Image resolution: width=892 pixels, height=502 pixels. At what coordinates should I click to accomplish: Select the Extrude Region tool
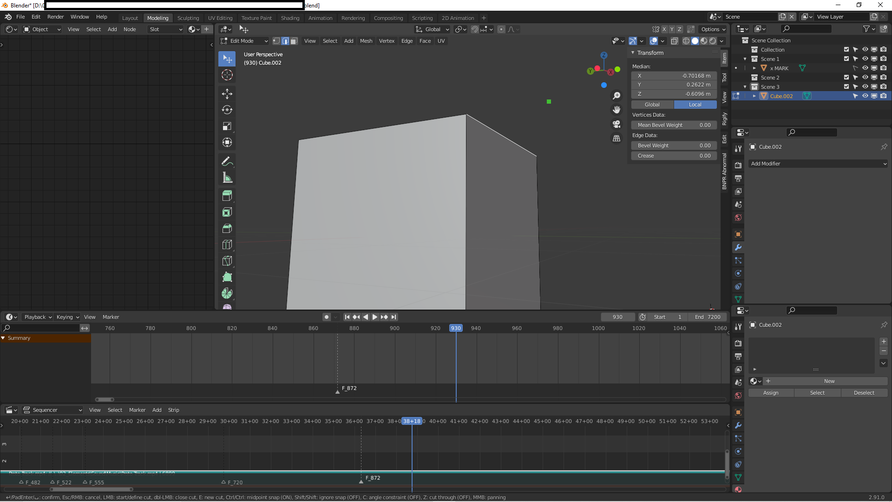click(x=227, y=196)
